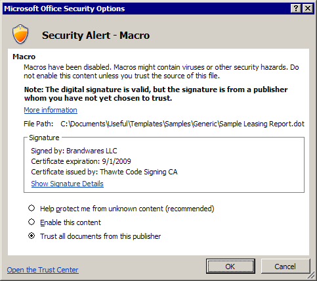
Task: Click the orange security shield icon
Action: (20, 34)
